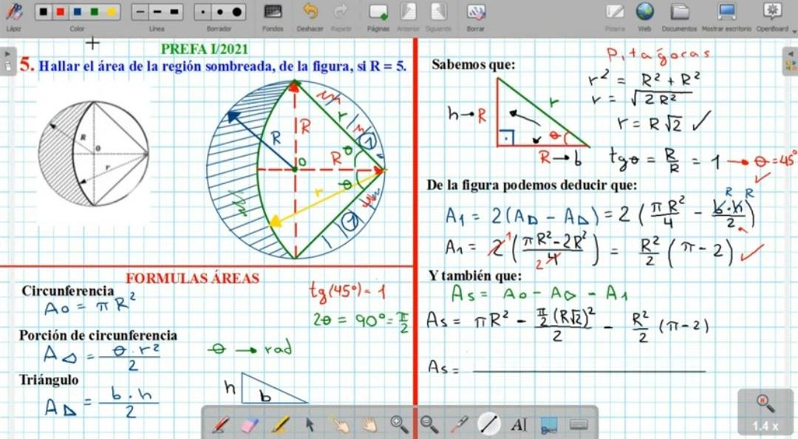Click Deshacer to undo last stroke

point(310,15)
